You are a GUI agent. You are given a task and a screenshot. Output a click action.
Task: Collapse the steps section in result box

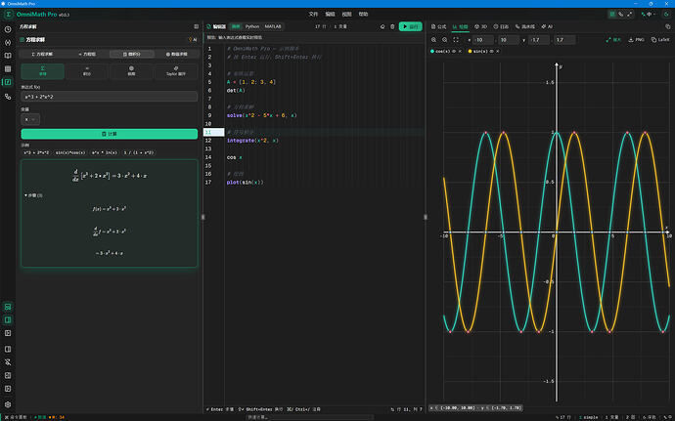click(x=33, y=195)
